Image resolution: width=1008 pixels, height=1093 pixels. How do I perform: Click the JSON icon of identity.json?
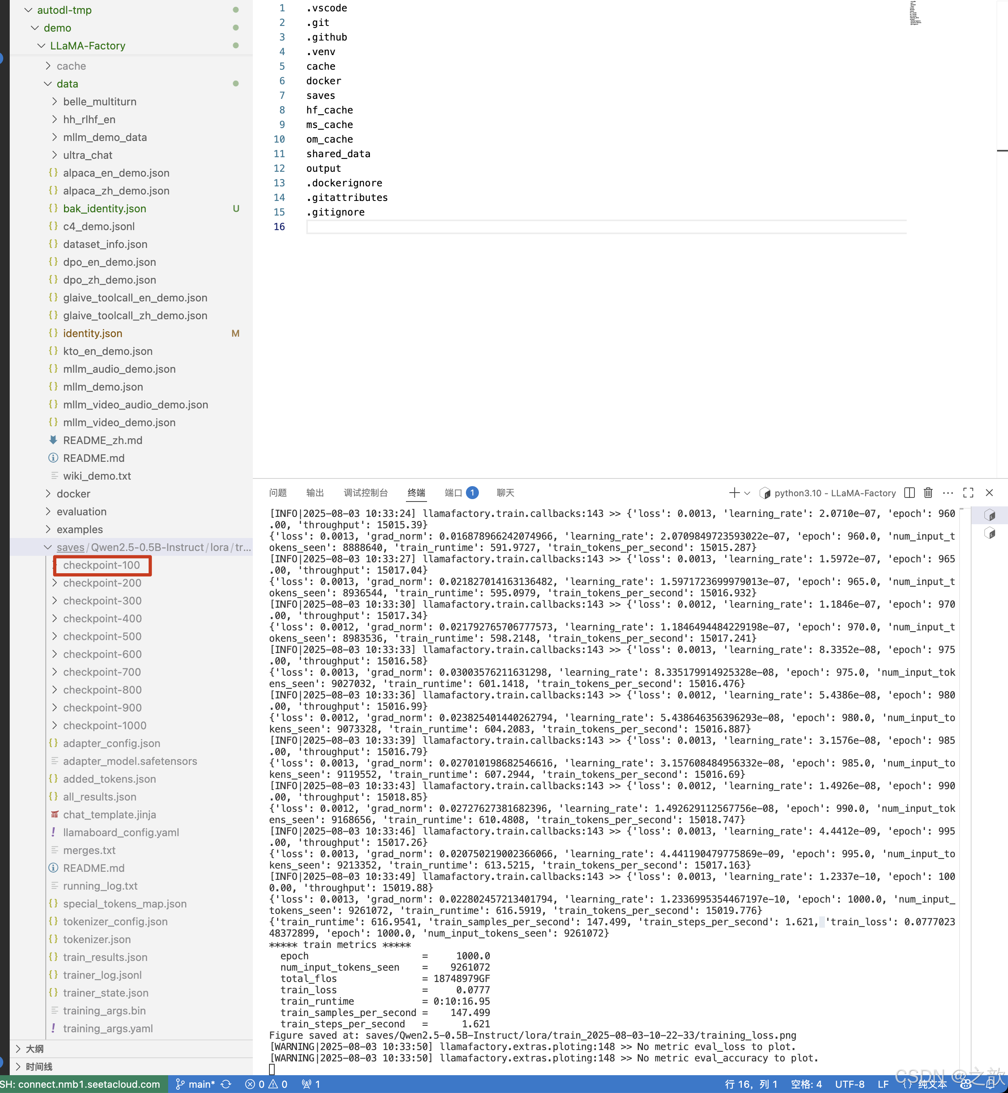(53, 333)
